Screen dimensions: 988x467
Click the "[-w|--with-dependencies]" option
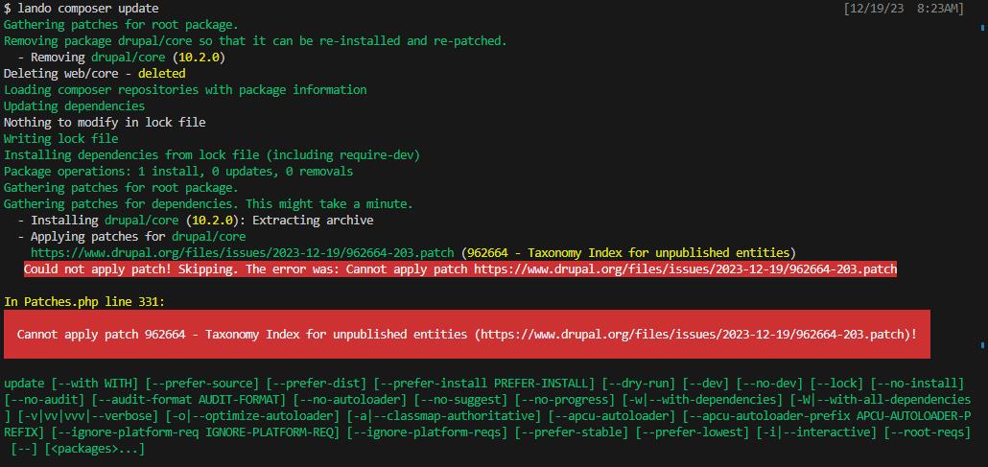point(702,399)
